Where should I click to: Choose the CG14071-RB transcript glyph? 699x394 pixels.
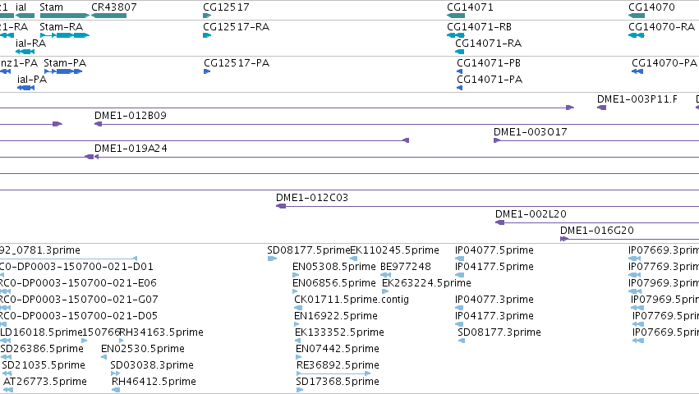456,35
